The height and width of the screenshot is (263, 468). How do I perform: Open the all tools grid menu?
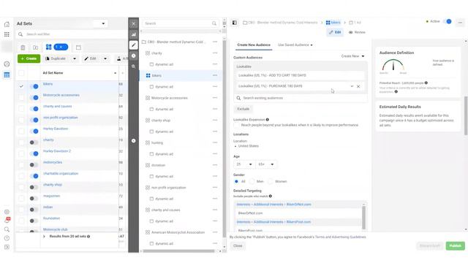pyautogui.click(x=7, y=34)
